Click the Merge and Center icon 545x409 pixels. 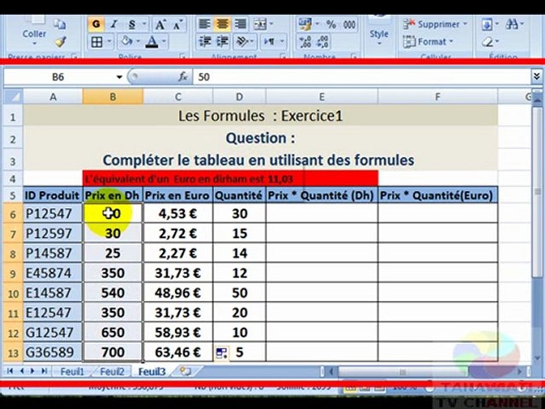[260, 24]
